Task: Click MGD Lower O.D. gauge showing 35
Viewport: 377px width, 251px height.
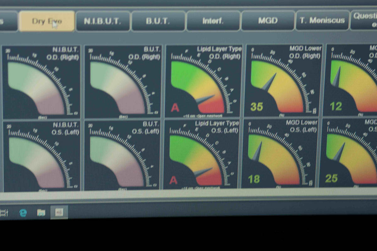Action: point(284,81)
